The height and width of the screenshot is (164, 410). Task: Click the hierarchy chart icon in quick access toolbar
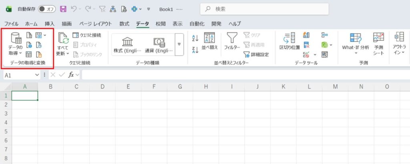[x=113, y=9]
